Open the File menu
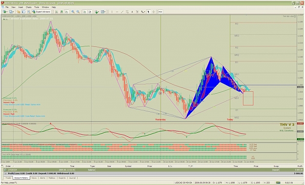Viewport: 305px width, 185px height. (7, 7)
